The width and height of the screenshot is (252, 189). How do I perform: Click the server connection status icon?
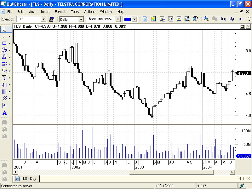click(x=241, y=186)
